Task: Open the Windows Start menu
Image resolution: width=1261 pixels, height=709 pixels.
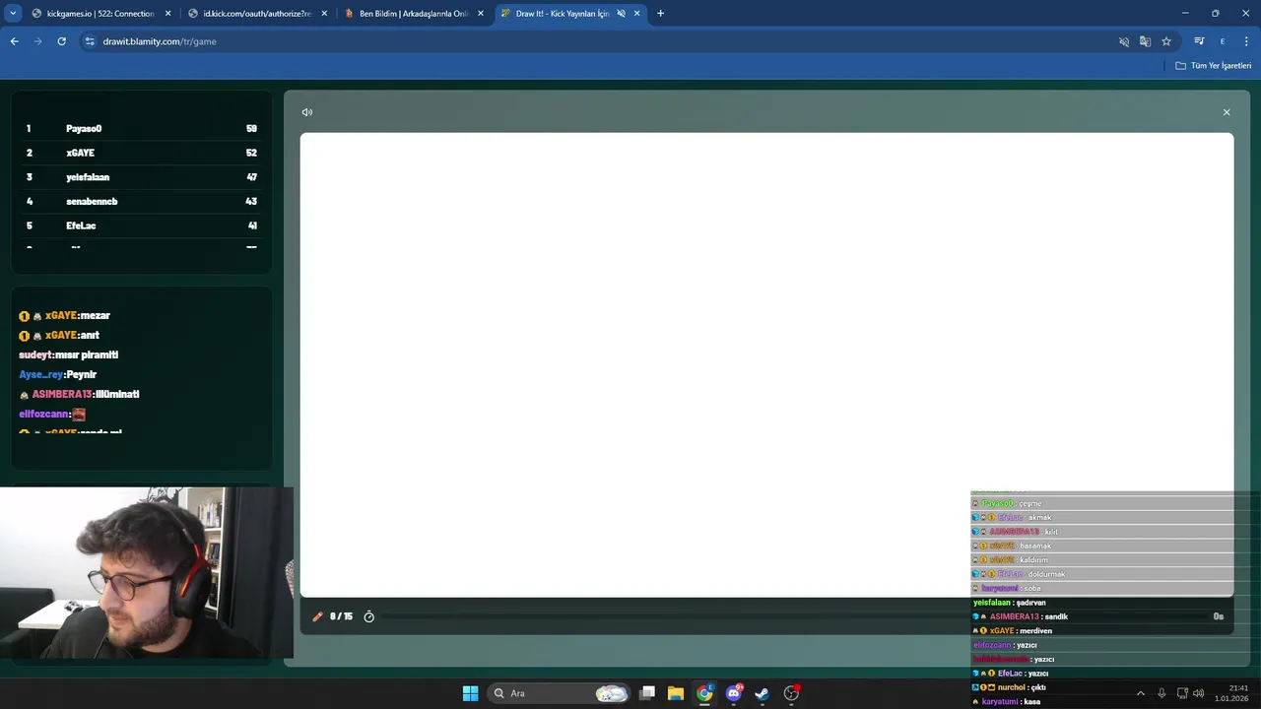Action: (470, 693)
